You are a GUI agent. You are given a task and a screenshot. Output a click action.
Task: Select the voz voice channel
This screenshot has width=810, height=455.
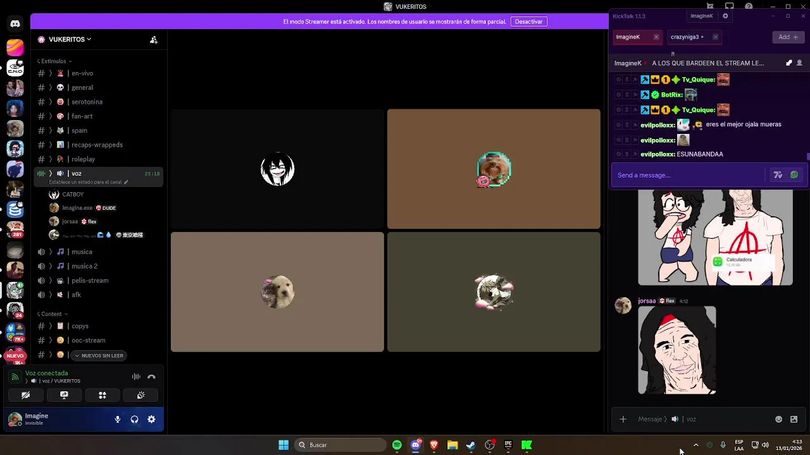pyautogui.click(x=98, y=173)
